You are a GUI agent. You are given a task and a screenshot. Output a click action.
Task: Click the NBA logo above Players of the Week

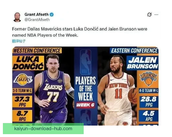[85, 62]
